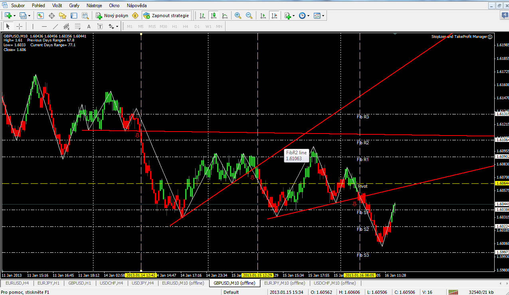Draw a trendline with the line tool
The image size is (509, 295).
[55, 27]
